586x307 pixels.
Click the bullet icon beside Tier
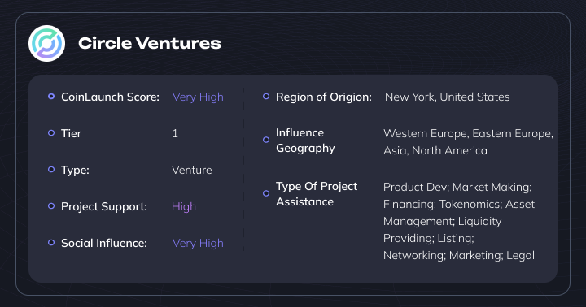(x=51, y=133)
